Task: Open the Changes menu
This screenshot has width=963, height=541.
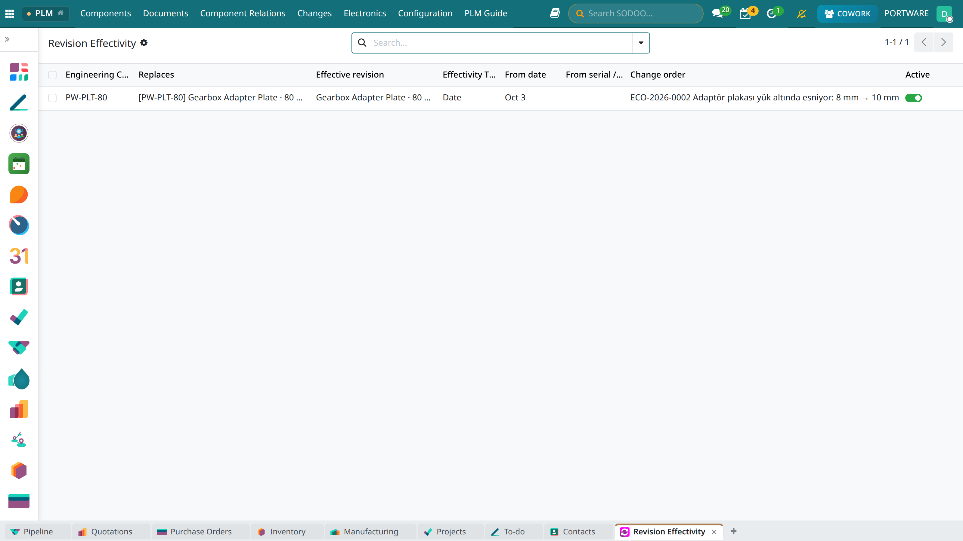Action: [315, 14]
